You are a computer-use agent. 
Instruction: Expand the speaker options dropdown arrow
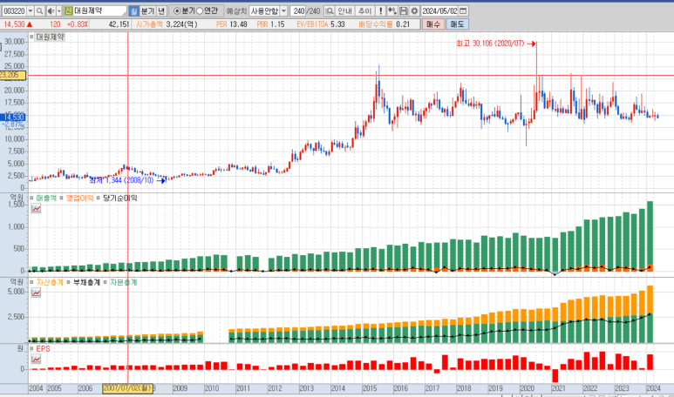pyautogui.click(x=59, y=10)
